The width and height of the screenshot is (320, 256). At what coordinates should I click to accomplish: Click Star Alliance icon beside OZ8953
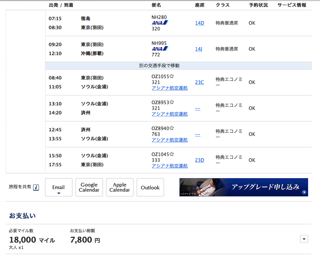tap(172, 102)
